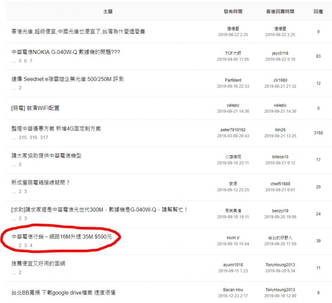The width and height of the screenshot is (332, 303).
Task: View author PartMent profile
Action: tap(233, 80)
